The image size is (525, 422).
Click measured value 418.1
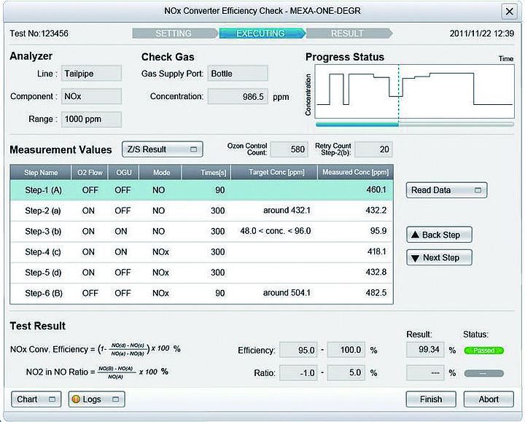pos(377,251)
